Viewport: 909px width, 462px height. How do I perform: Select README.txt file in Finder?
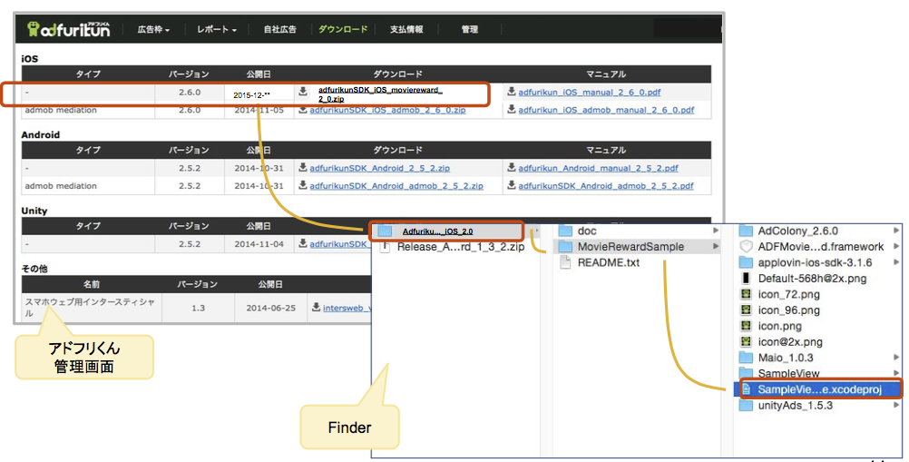(608, 262)
